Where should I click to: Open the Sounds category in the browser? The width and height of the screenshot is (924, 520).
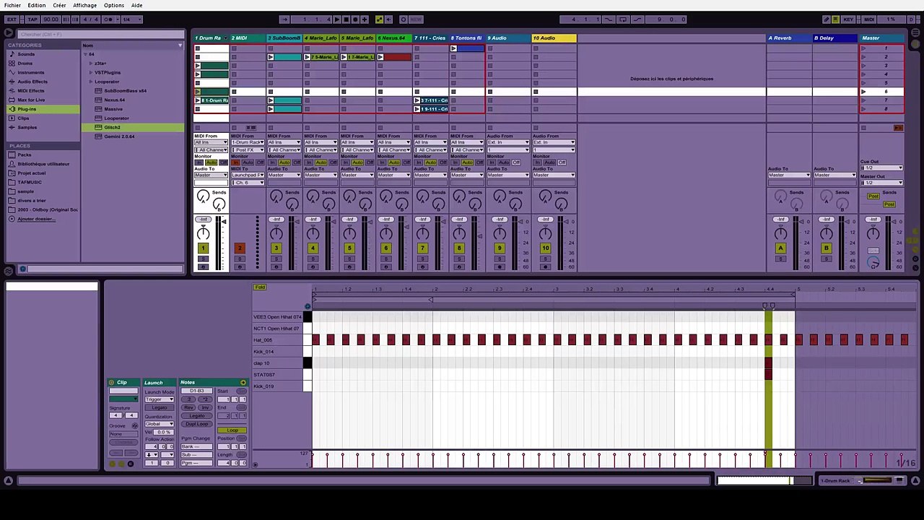(x=26, y=54)
